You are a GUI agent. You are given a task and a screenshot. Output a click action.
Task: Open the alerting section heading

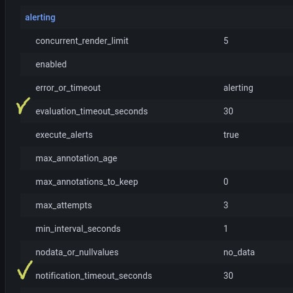(x=40, y=17)
